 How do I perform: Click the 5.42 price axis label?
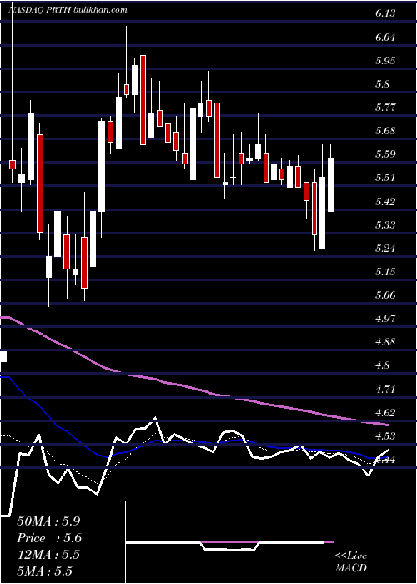click(x=385, y=201)
